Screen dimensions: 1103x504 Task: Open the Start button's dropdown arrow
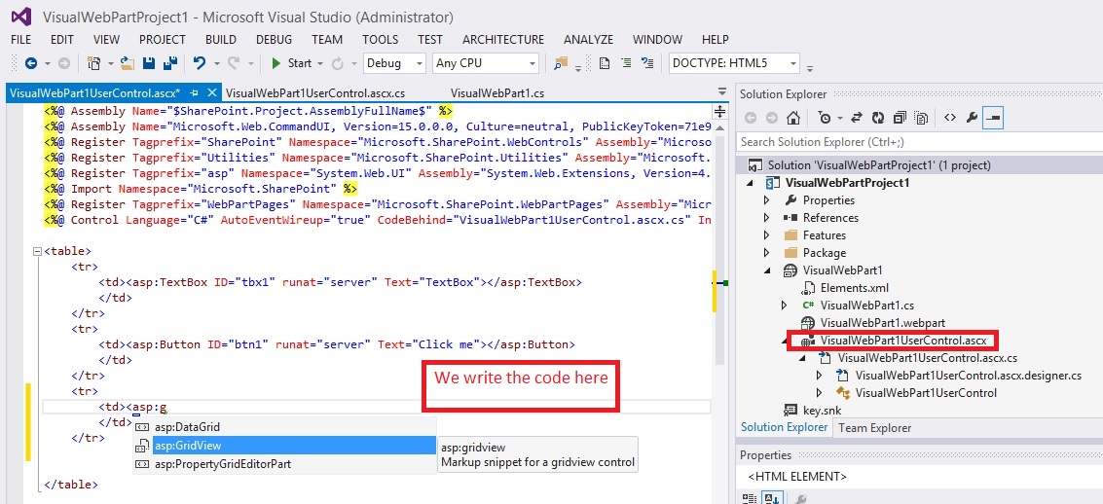(x=320, y=63)
